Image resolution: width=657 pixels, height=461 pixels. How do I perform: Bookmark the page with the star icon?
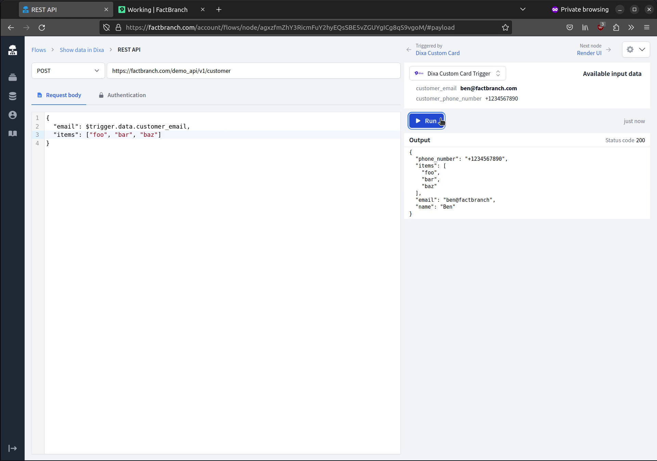tap(505, 28)
